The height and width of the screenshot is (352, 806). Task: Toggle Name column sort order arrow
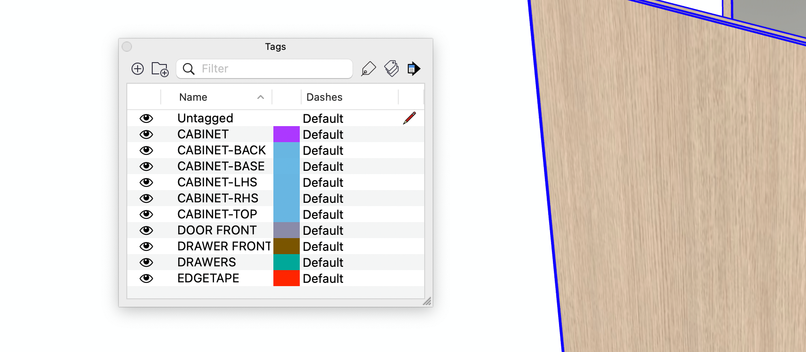[260, 97]
